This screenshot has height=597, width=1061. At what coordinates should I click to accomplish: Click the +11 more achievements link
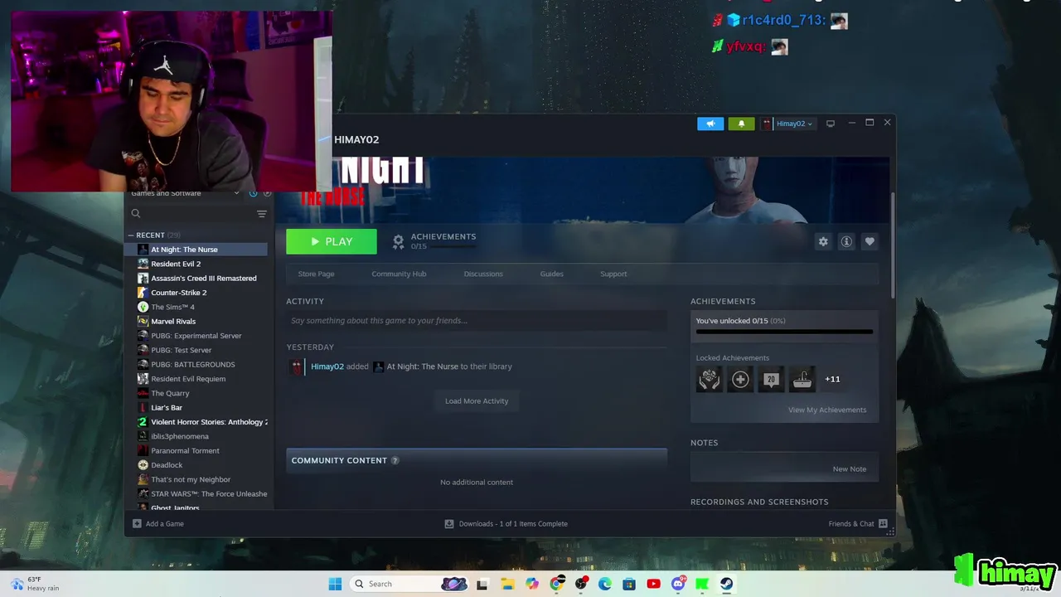[832, 379]
